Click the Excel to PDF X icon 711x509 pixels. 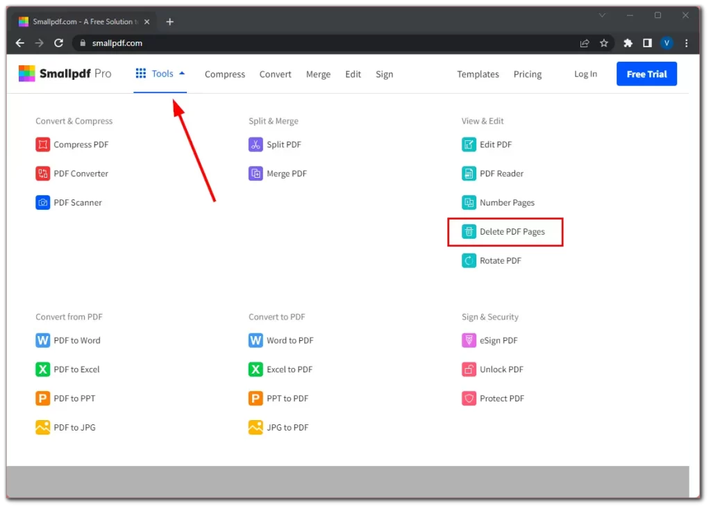click(x=256, y=369)
